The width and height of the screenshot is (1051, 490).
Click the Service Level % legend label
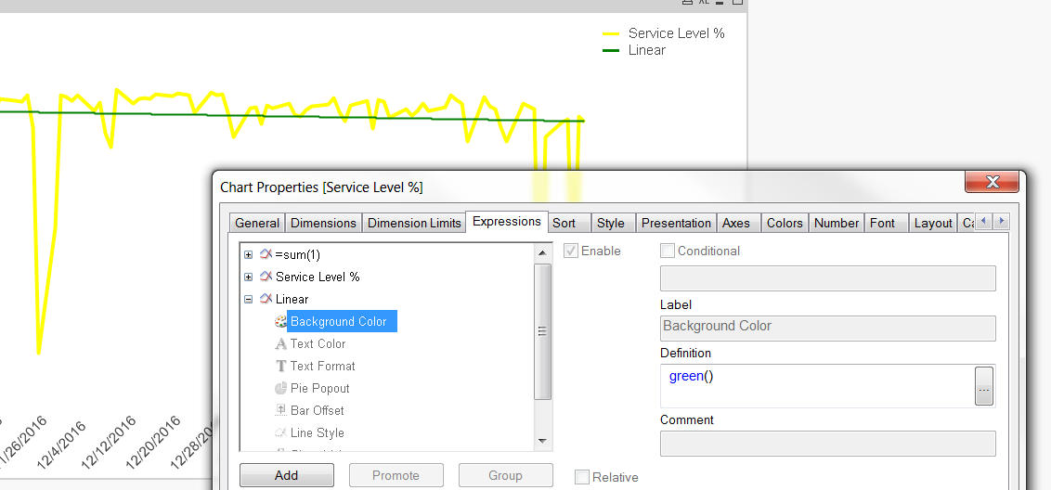point(676,33)
